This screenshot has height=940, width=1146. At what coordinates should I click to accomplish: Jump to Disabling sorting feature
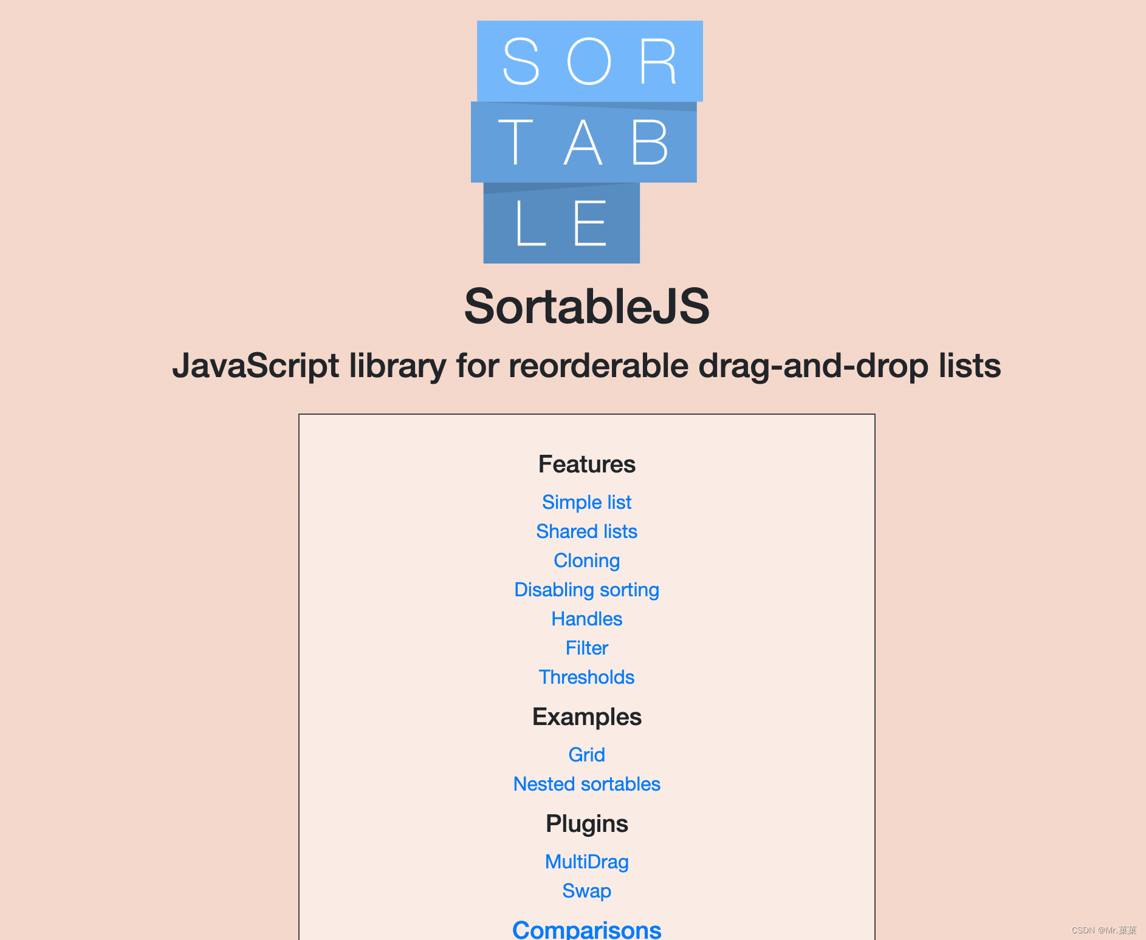point(586,590)
